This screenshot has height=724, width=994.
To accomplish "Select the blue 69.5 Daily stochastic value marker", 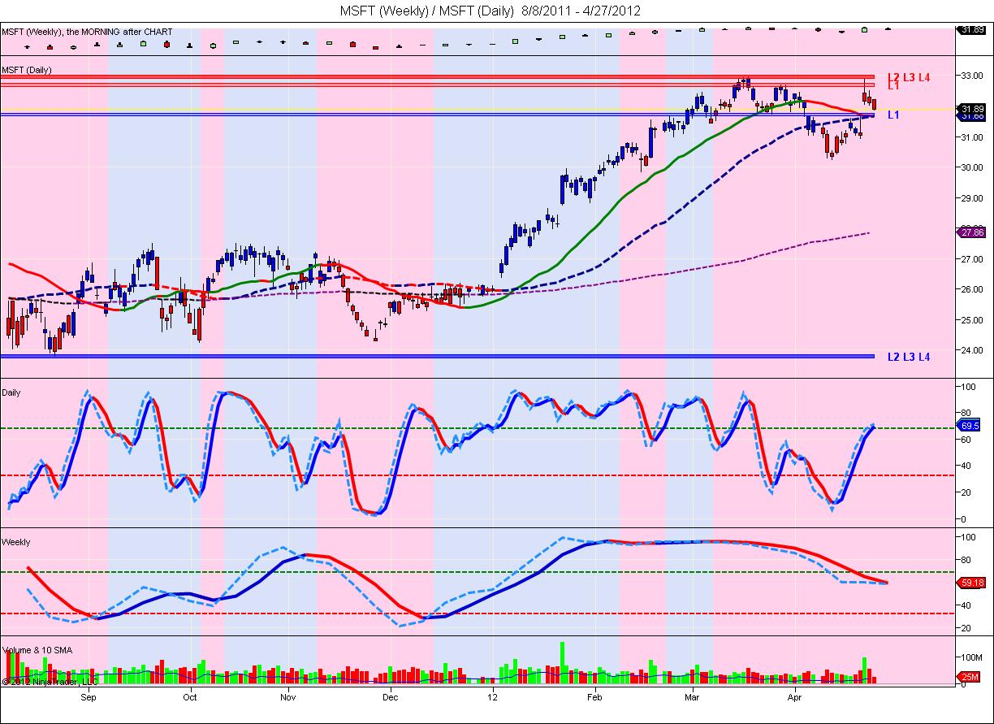I will pos(970,425).
